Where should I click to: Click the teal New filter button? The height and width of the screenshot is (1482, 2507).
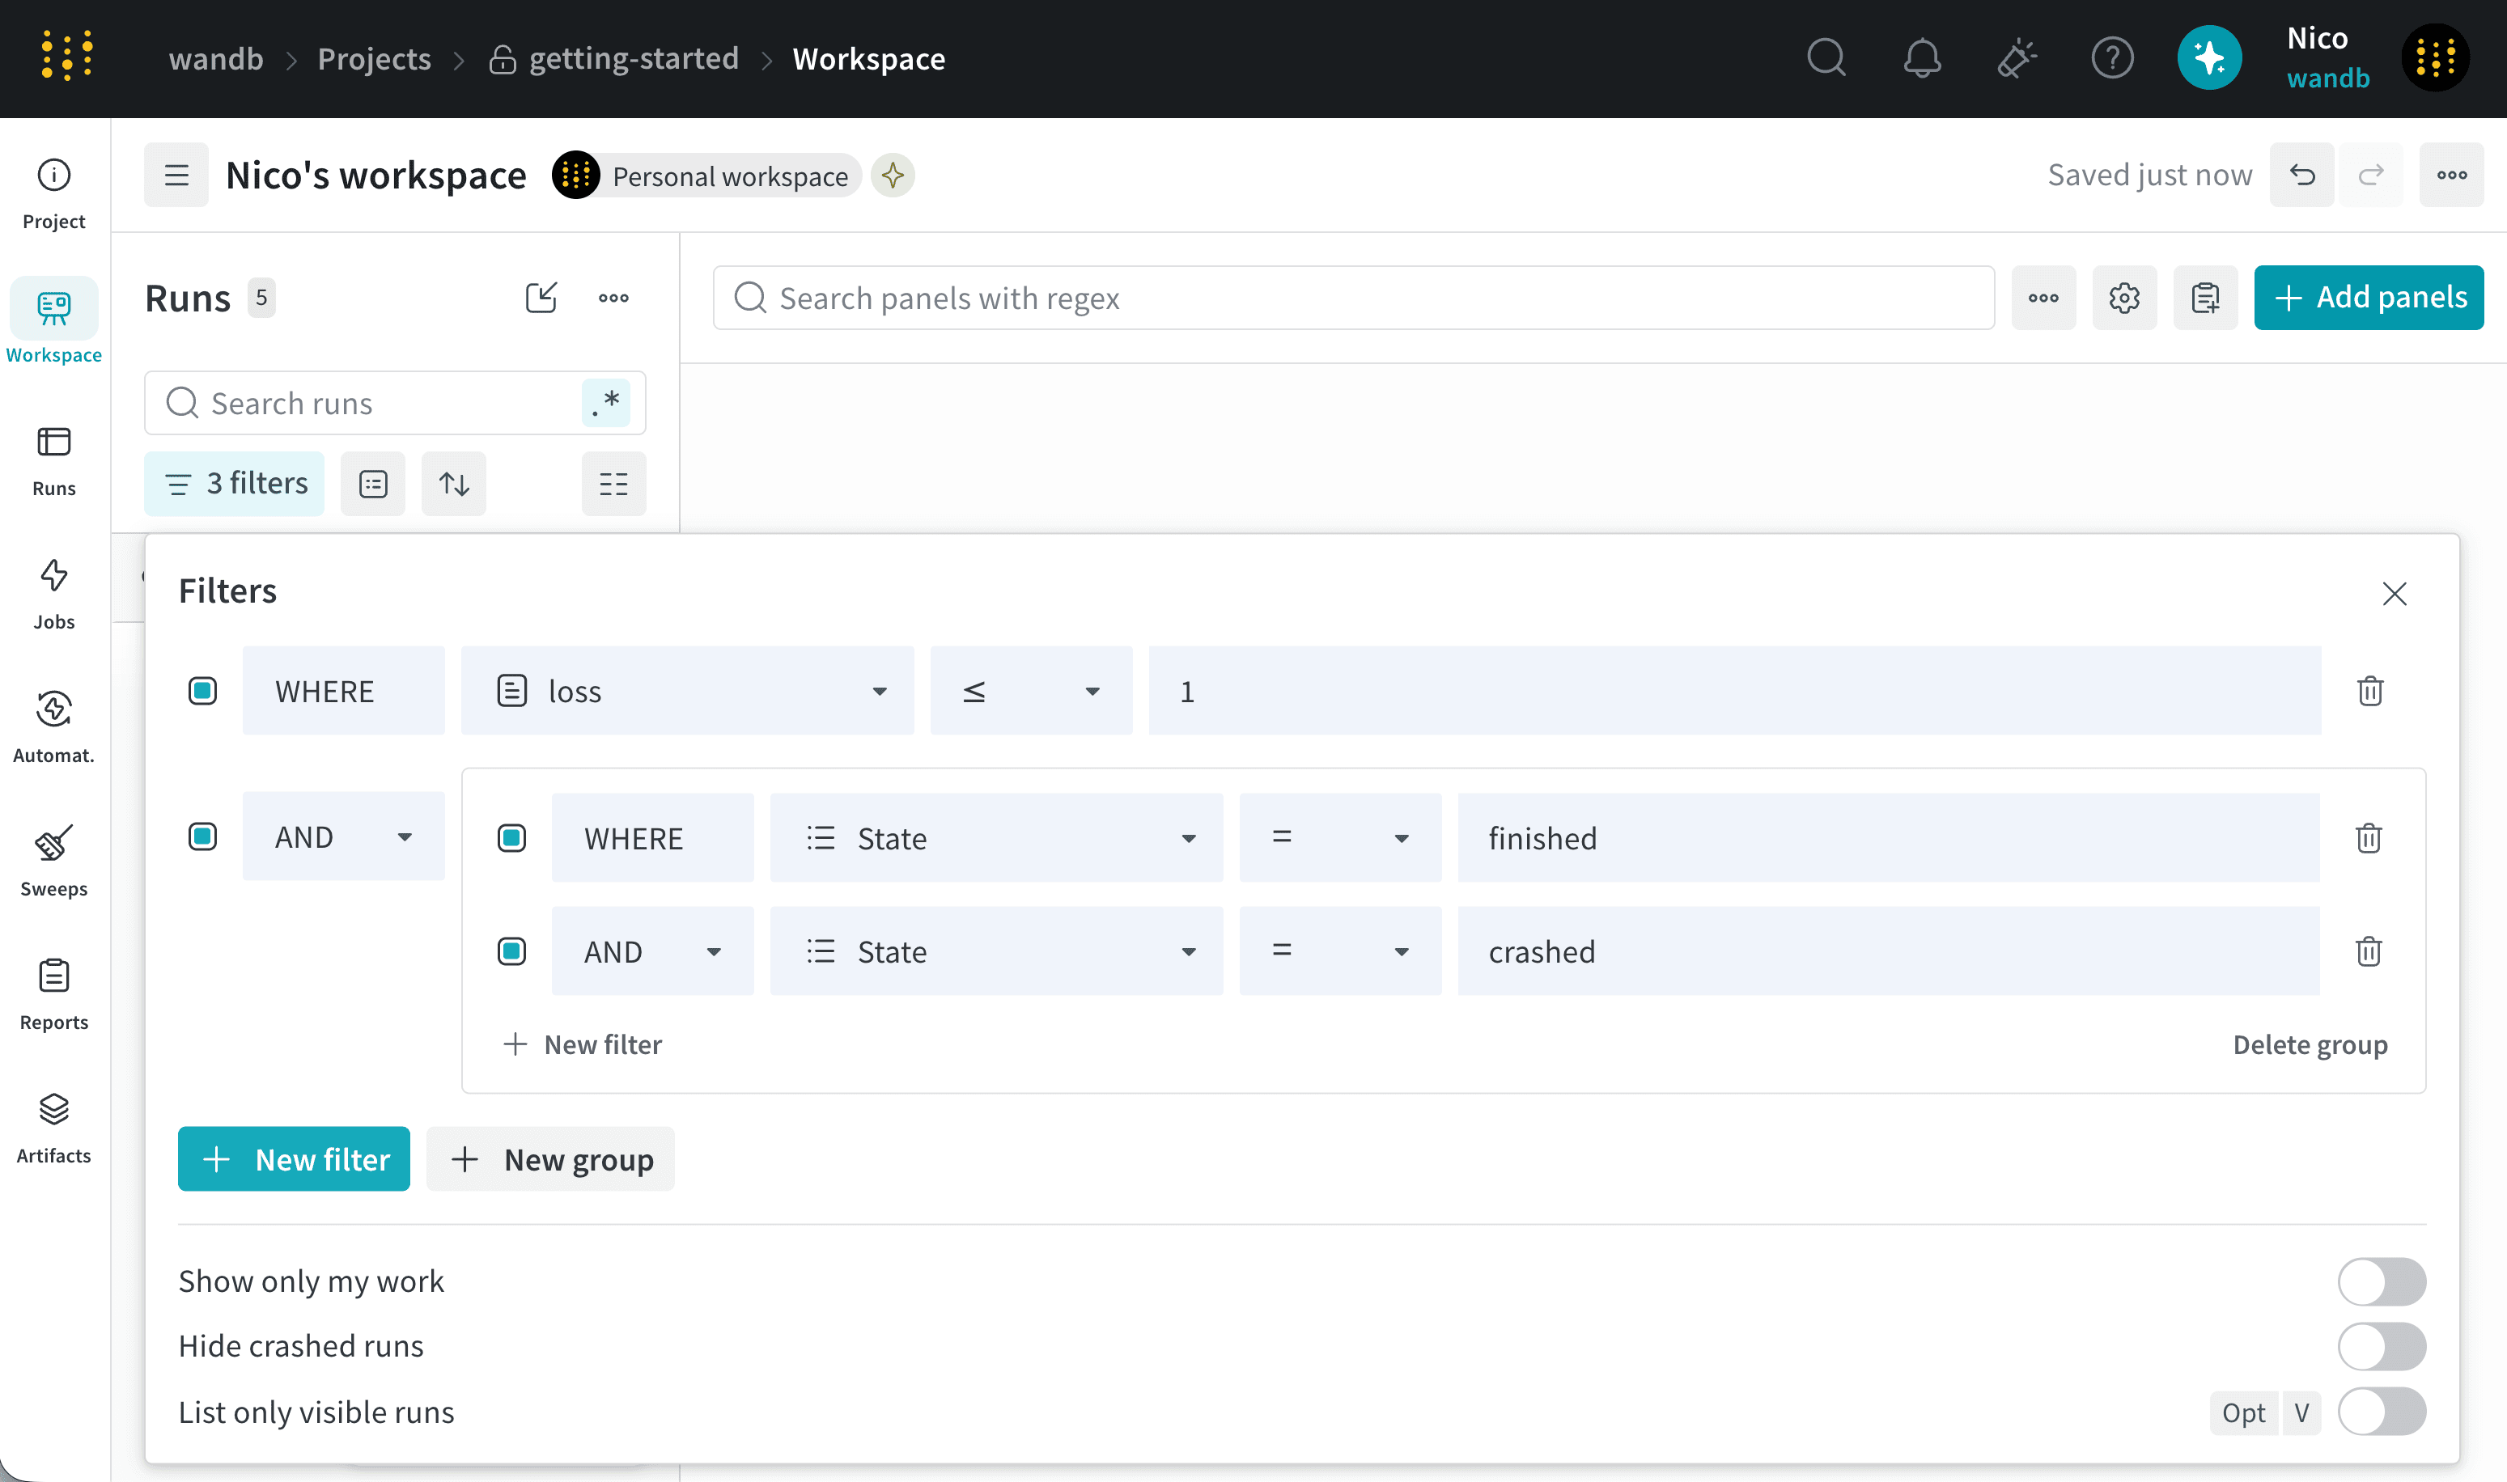pyautogui.click(x=294, y=1159)
